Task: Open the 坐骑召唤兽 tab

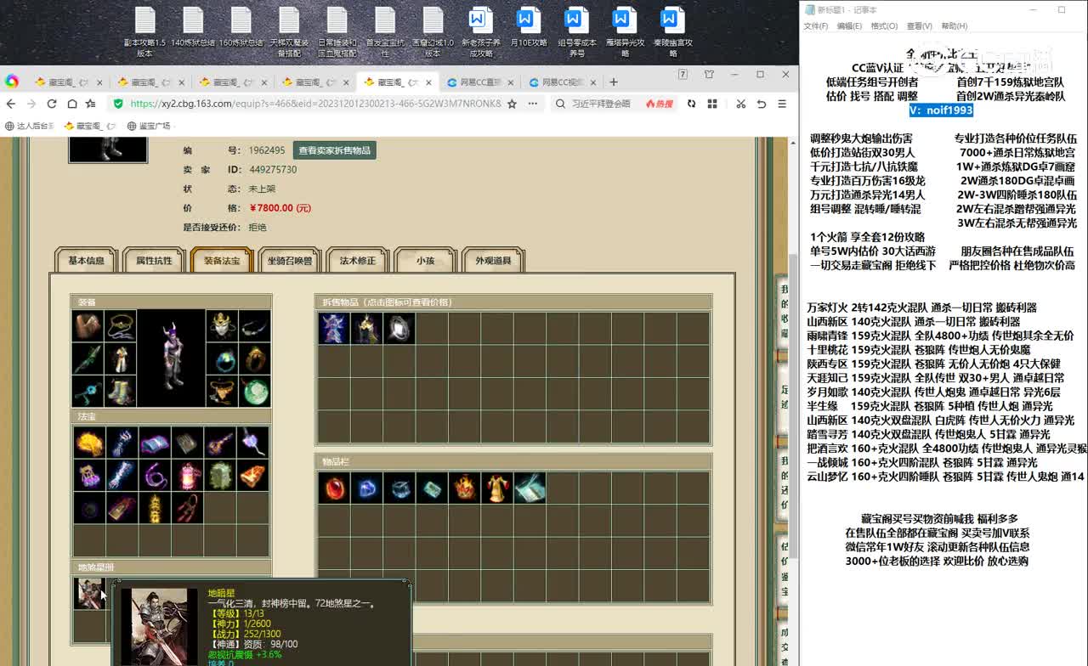Action: 290,261
